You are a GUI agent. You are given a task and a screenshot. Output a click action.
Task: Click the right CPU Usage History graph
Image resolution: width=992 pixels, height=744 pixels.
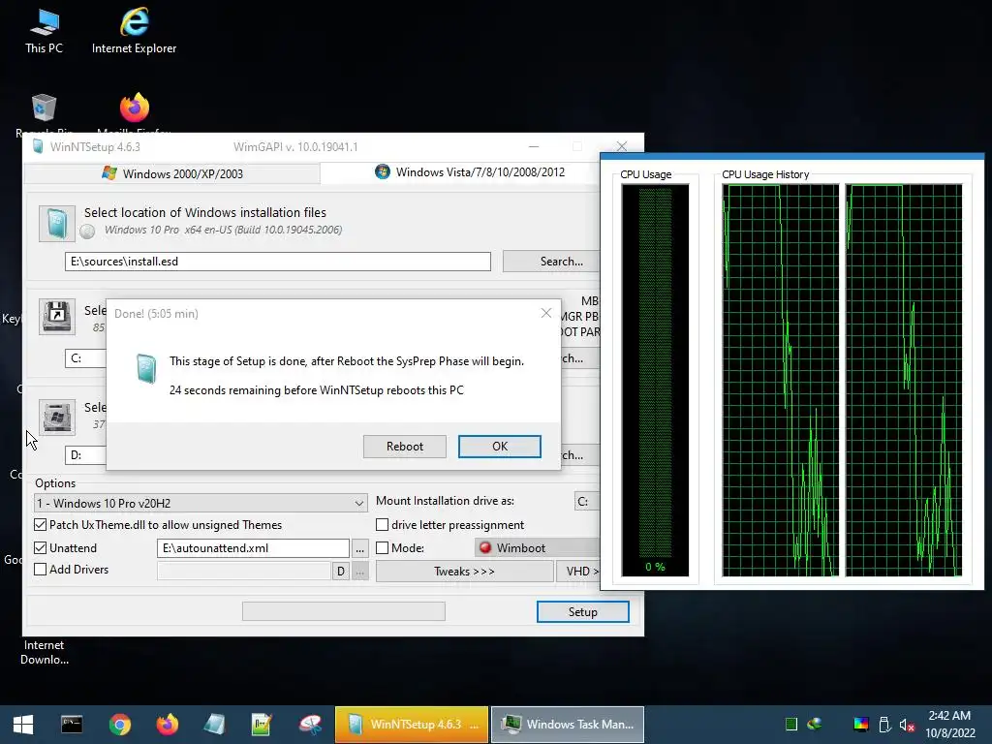coord(904,380)
